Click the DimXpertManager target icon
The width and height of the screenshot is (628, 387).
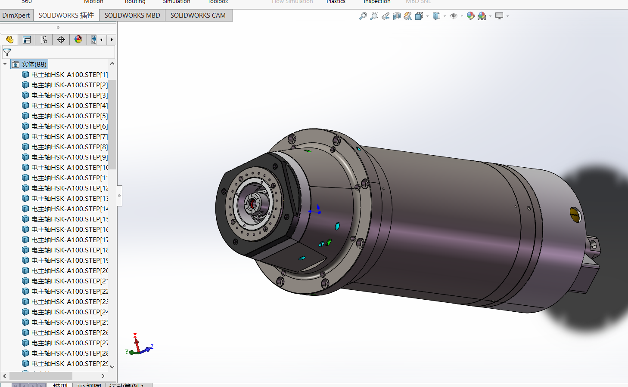pyautogui.click(x=61, y=39)
